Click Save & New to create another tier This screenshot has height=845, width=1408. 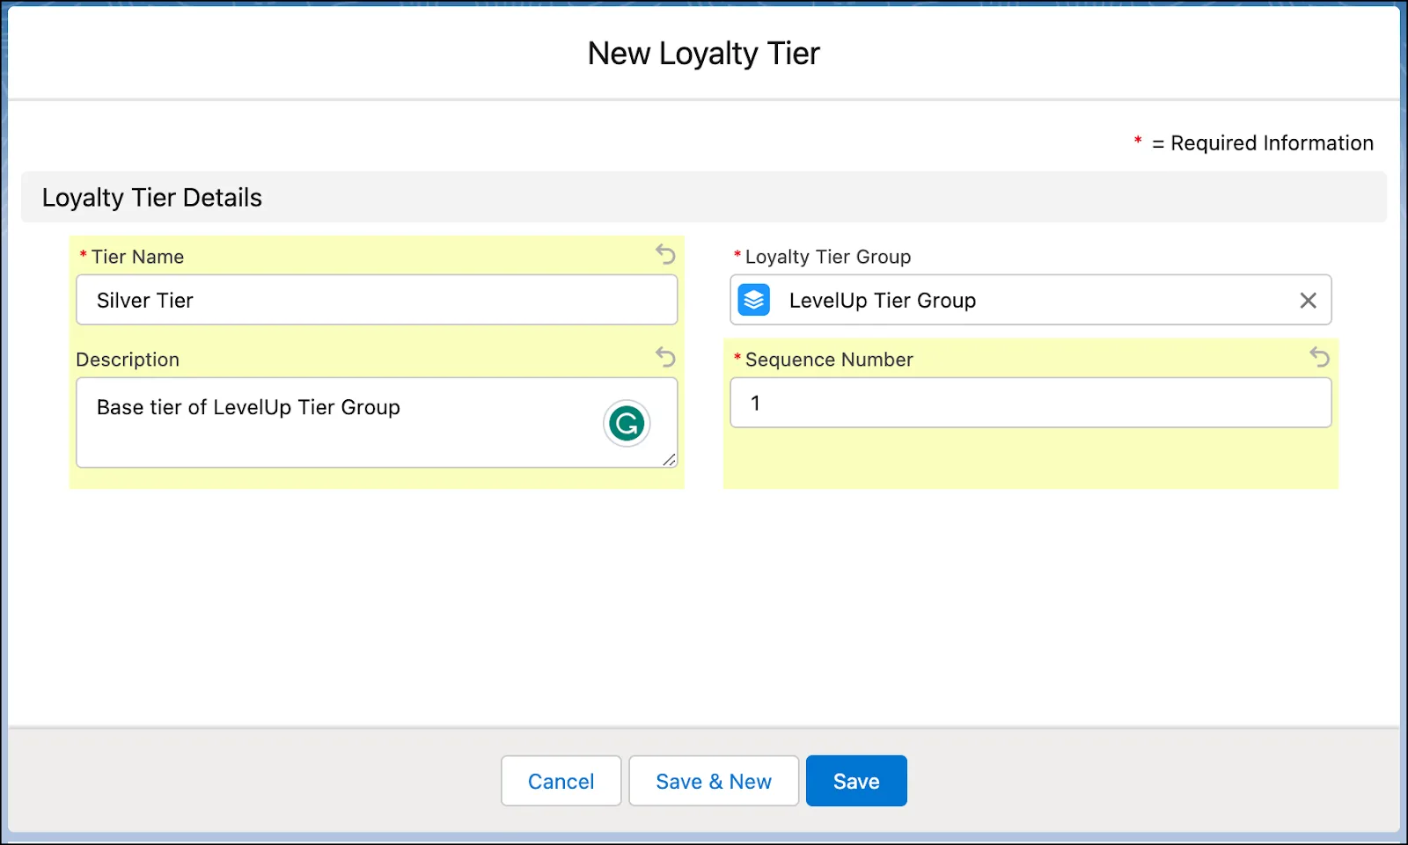[714, 780]
